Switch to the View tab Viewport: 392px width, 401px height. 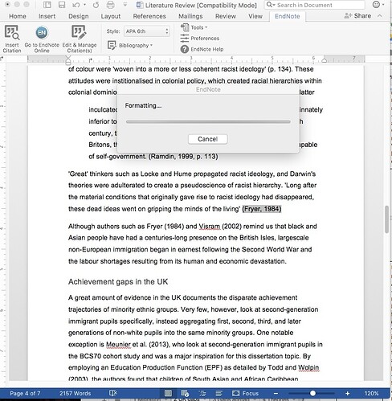tap(255, 16)
